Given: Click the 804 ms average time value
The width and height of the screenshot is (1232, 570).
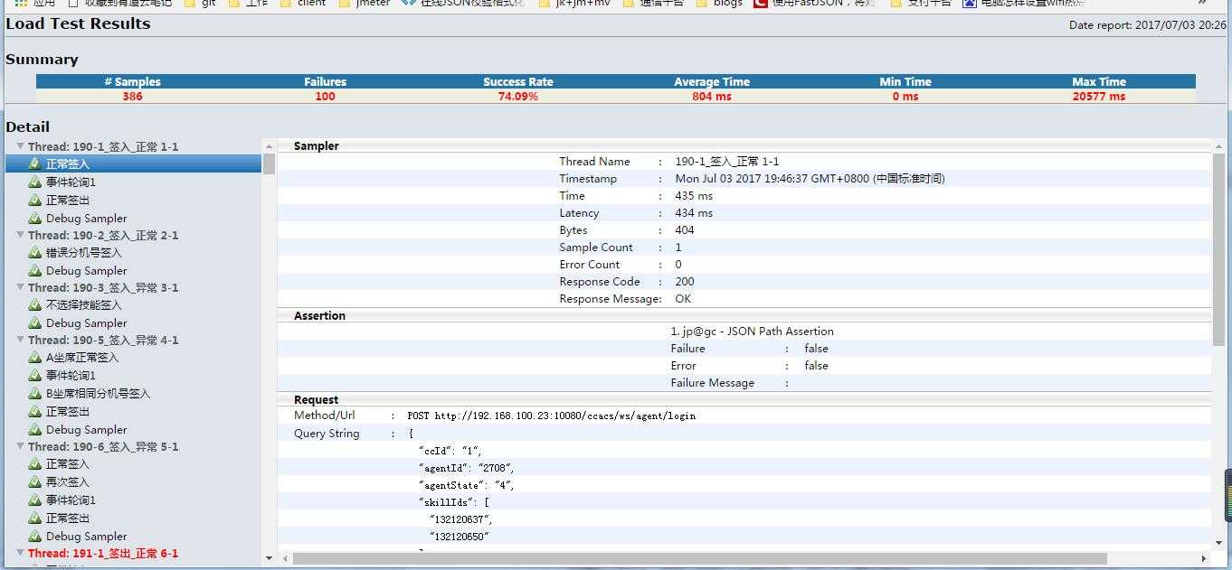Looking at the screenshot, I should tap(712, 96).
